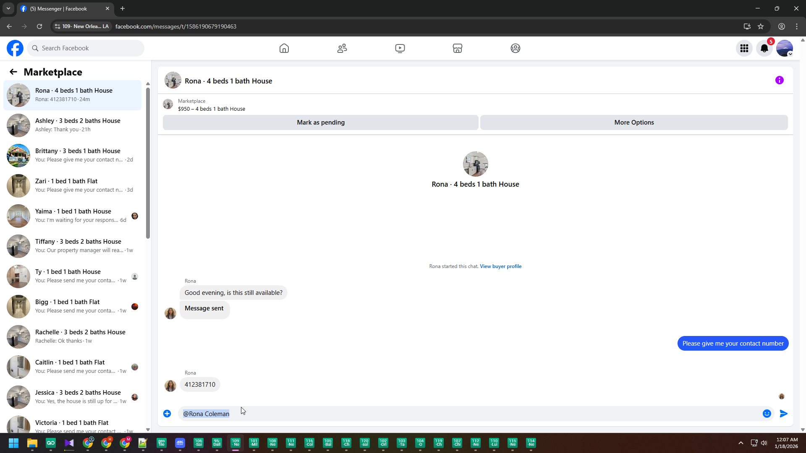Open the Facebook menu grid icon
This screenshot has width=806, height=453.
pos(744,48)
